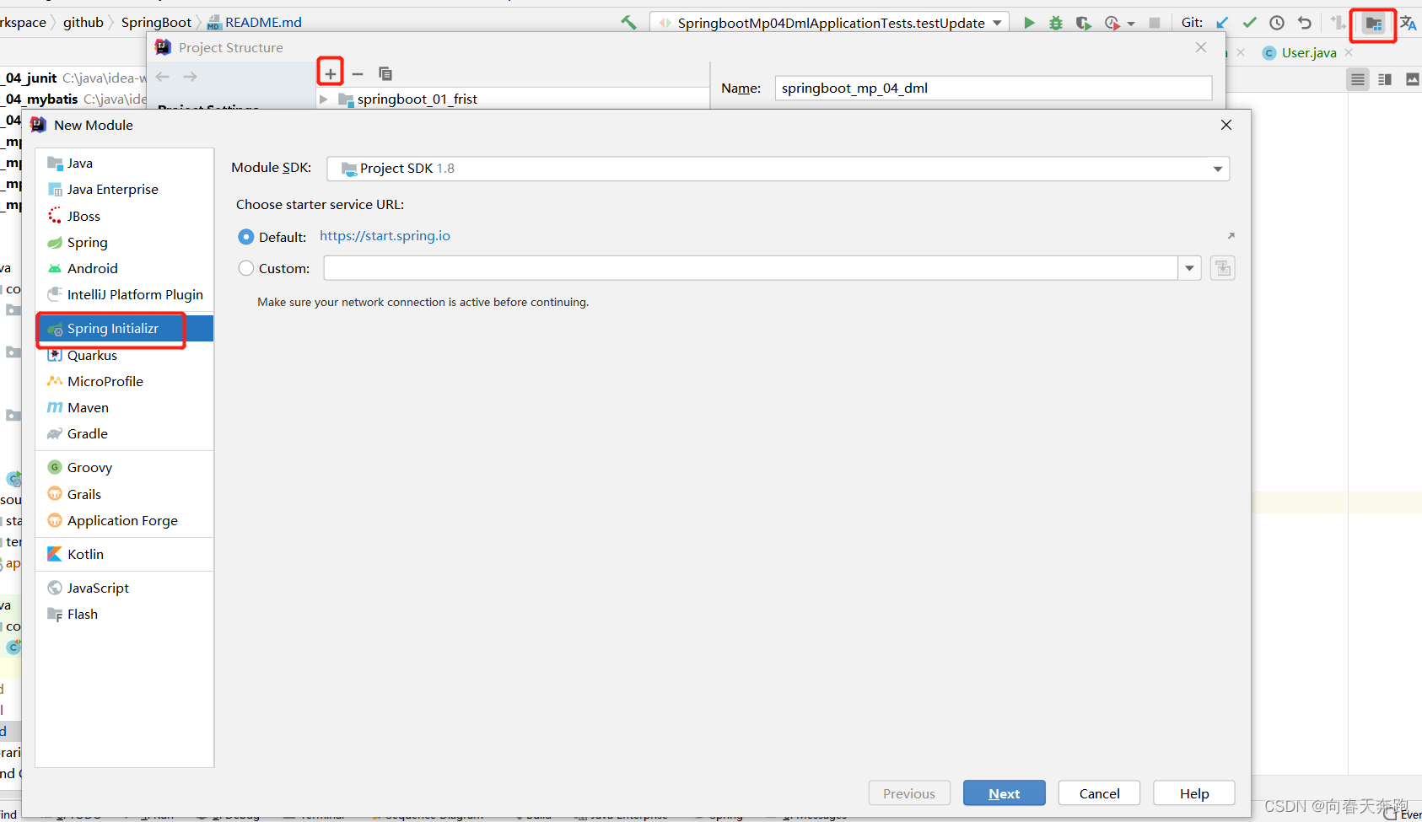This screenshot has width=1422, height=822.
Task: Click SpringBoot breadcrumb item
Action: (x=156, y=23)
